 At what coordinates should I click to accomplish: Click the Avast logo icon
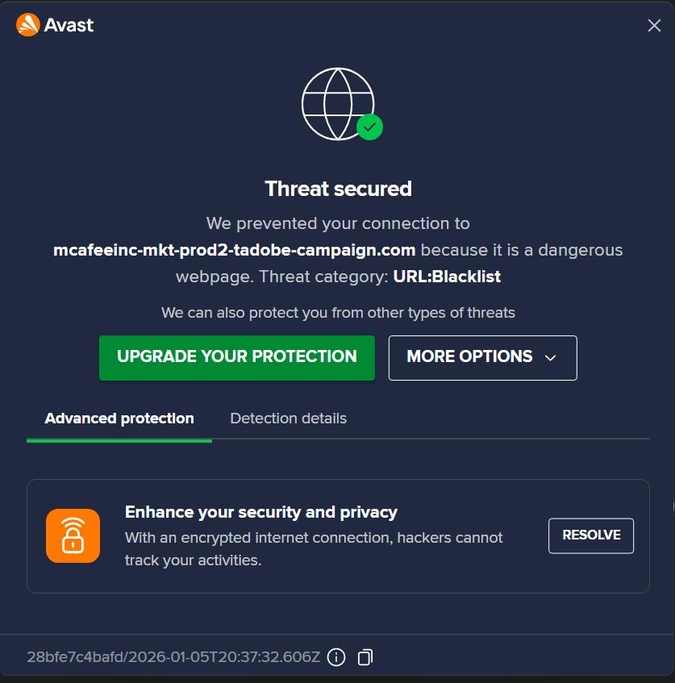click(x=27, y=25)
